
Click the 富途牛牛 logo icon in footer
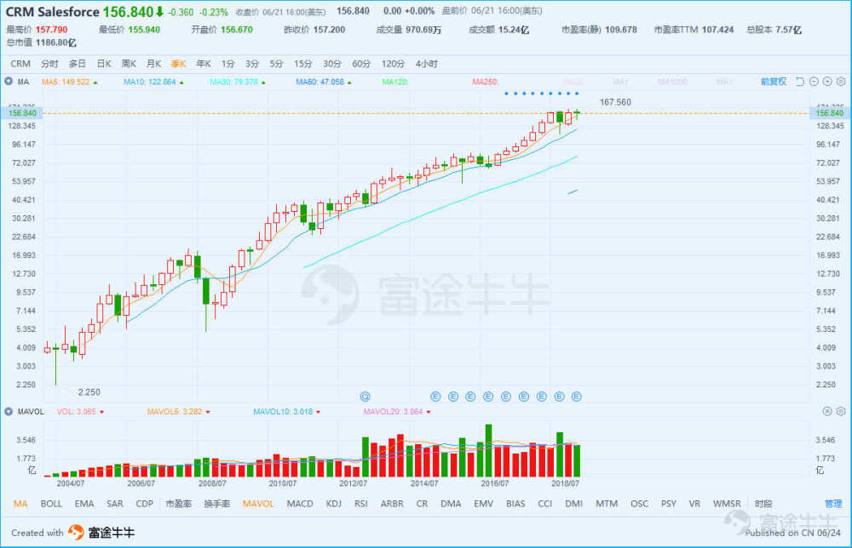click(76, 533)
